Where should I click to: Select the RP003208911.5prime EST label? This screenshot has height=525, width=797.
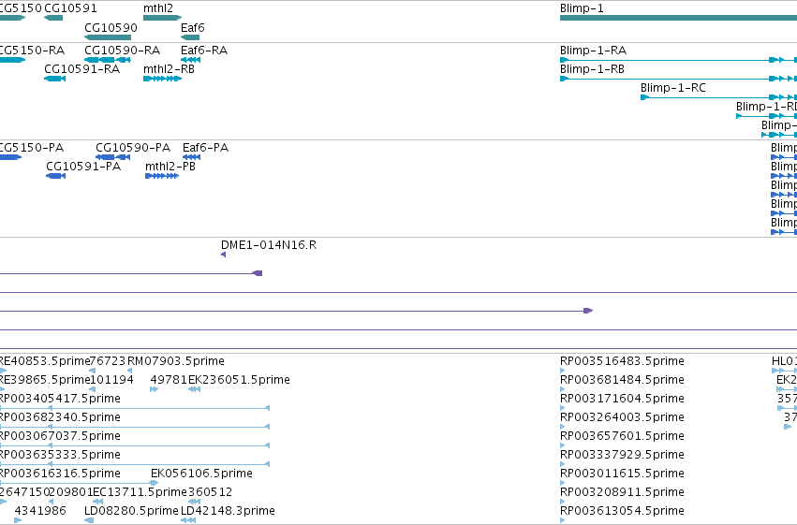tap(622, 492)
